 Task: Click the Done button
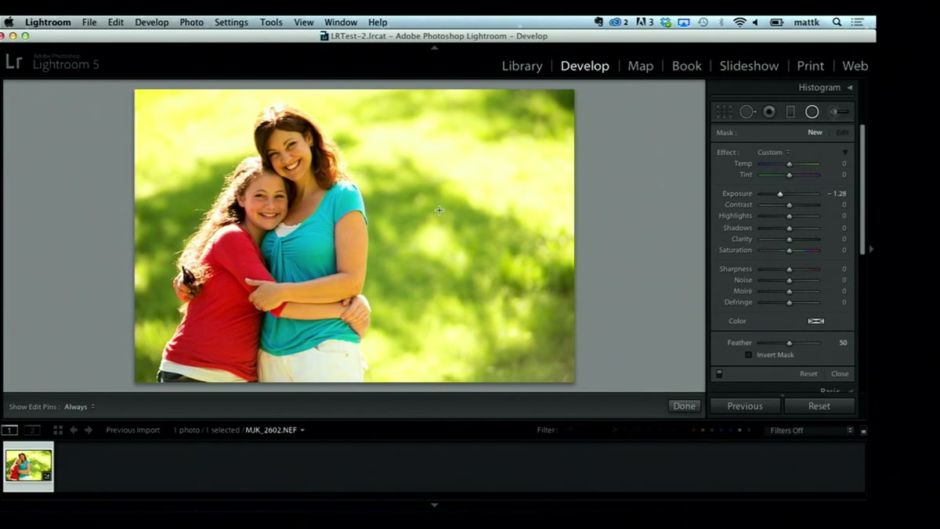(x=684, y=406)
